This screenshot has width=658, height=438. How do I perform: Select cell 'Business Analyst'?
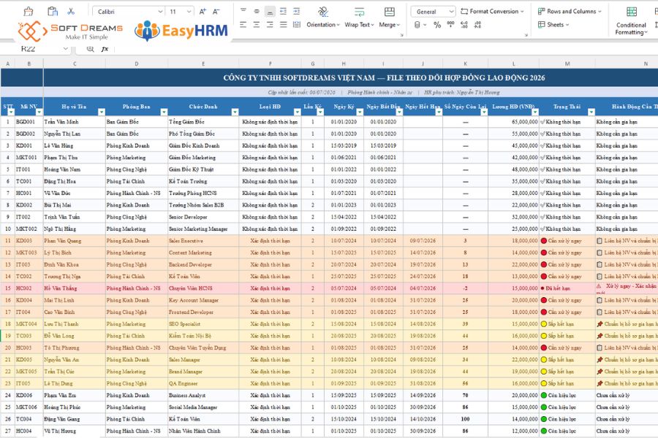[x=203, y=395]
